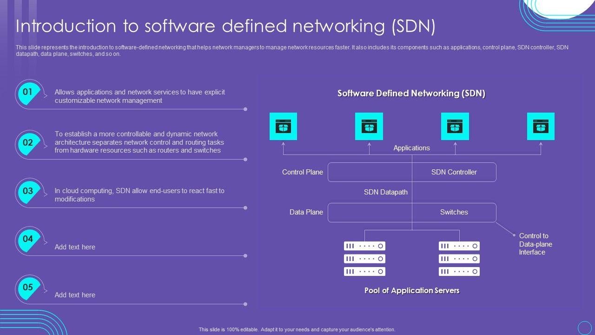Click the 'Pool of Application Servers' caption

[x=412, y=291]
